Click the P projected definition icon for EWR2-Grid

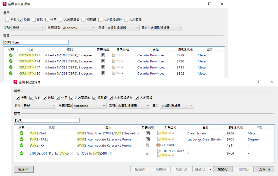(148, 133)
